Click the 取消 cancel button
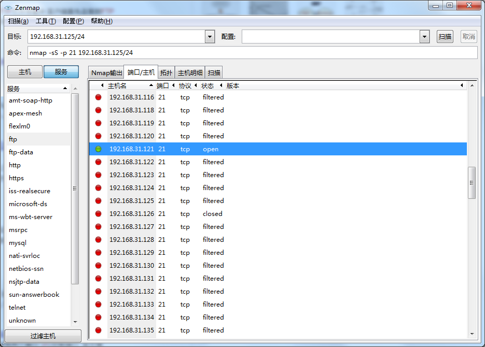The height and width of the screenshot is (347, 485). [468, 37]
